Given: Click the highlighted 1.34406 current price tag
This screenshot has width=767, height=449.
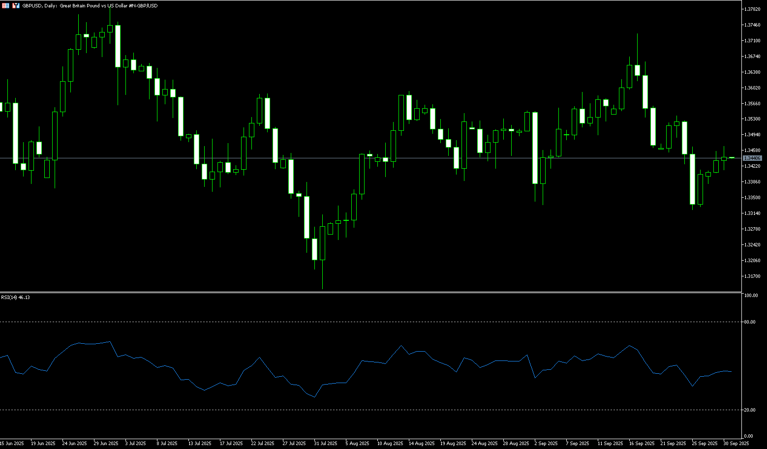Looking at the screenshot, I should click(753, 158).
